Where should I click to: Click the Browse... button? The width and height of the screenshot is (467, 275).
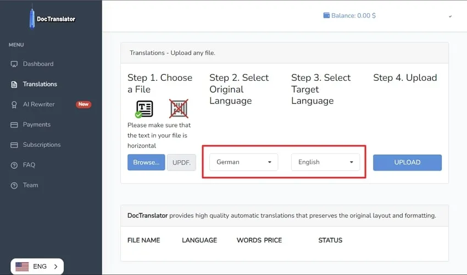click(146, 162)
